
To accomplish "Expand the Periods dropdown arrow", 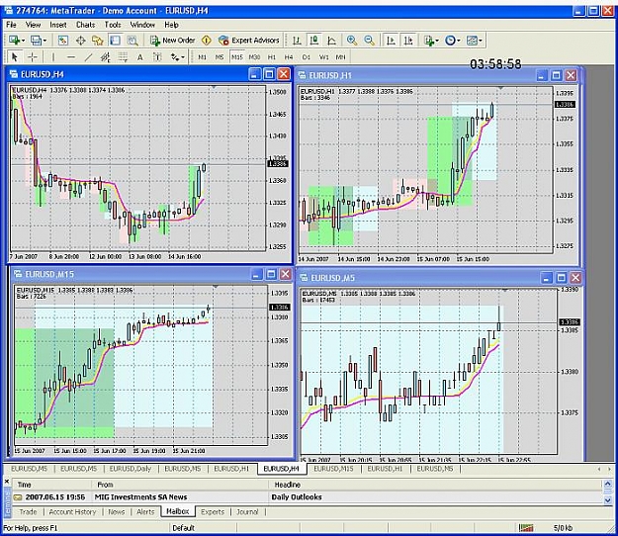I will (459, 41).
